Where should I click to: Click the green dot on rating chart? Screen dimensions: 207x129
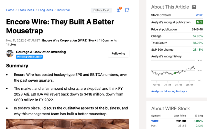(x=175, y=73)
